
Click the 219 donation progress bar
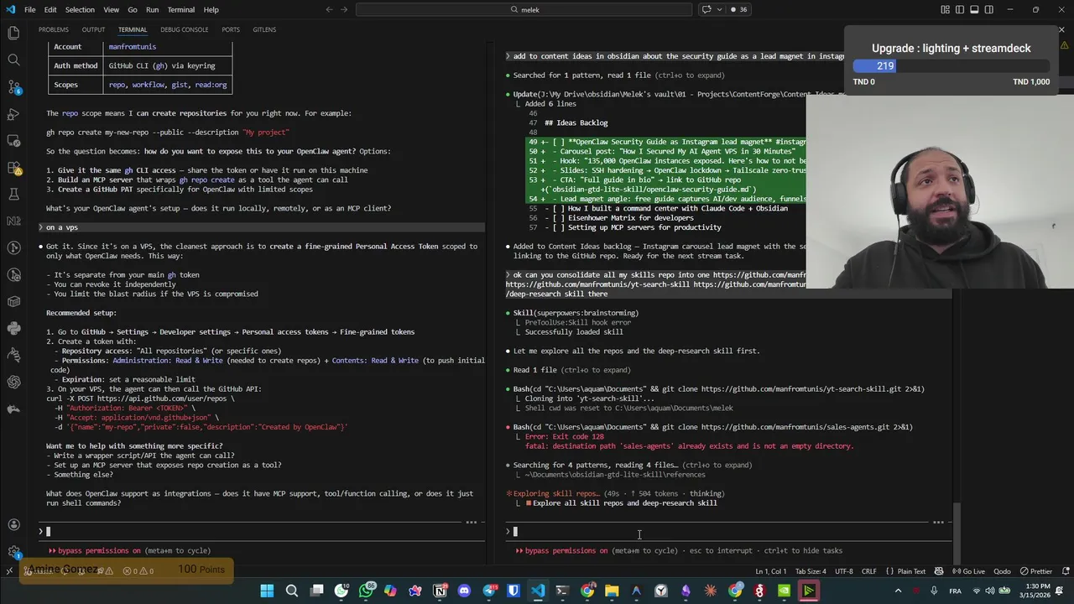951,65
